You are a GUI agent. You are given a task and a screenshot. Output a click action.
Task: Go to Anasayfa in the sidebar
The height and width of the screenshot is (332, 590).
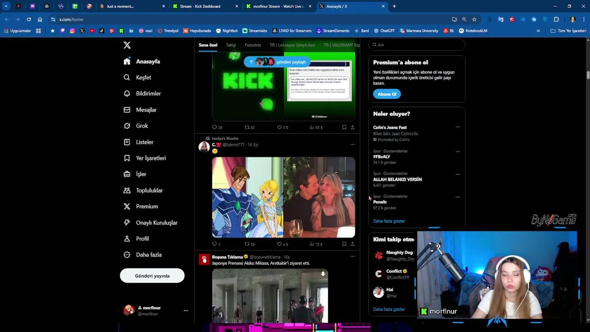(x=142, y=61)
